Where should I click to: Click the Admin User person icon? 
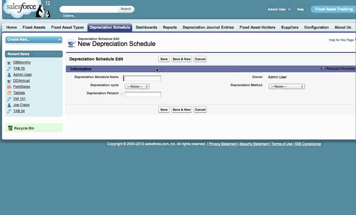[x=9, y=75]
